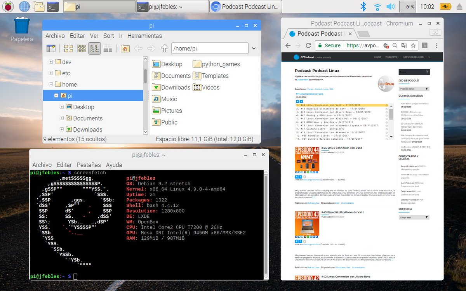This screenshot has width=466, height=291.
Task: Open the terminal Pestañas menu
Action: [x=89, y=165]
